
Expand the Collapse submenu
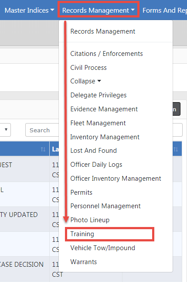85,81
